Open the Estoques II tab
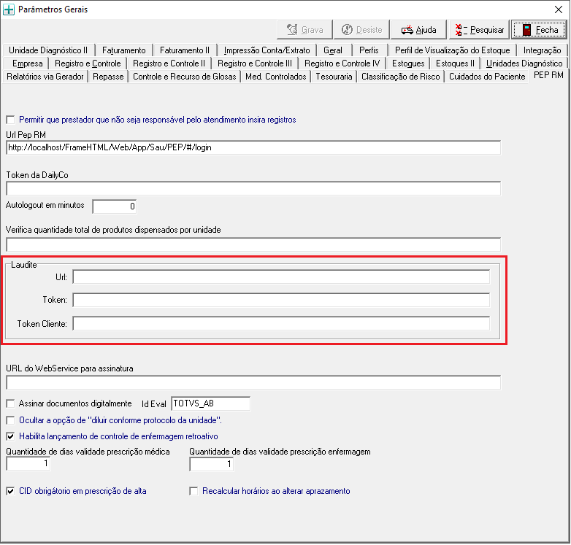This screenshot has width=571, height=545. point(455,63)
